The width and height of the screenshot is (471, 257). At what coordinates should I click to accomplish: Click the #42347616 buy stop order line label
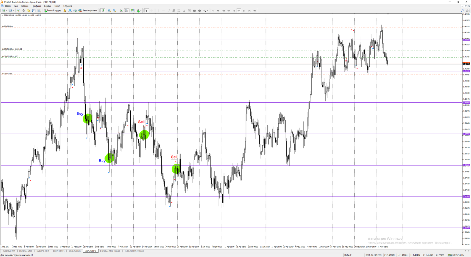12,49
